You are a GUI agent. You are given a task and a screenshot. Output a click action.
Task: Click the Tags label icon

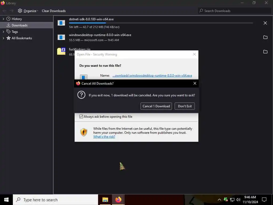coord(8,31)
